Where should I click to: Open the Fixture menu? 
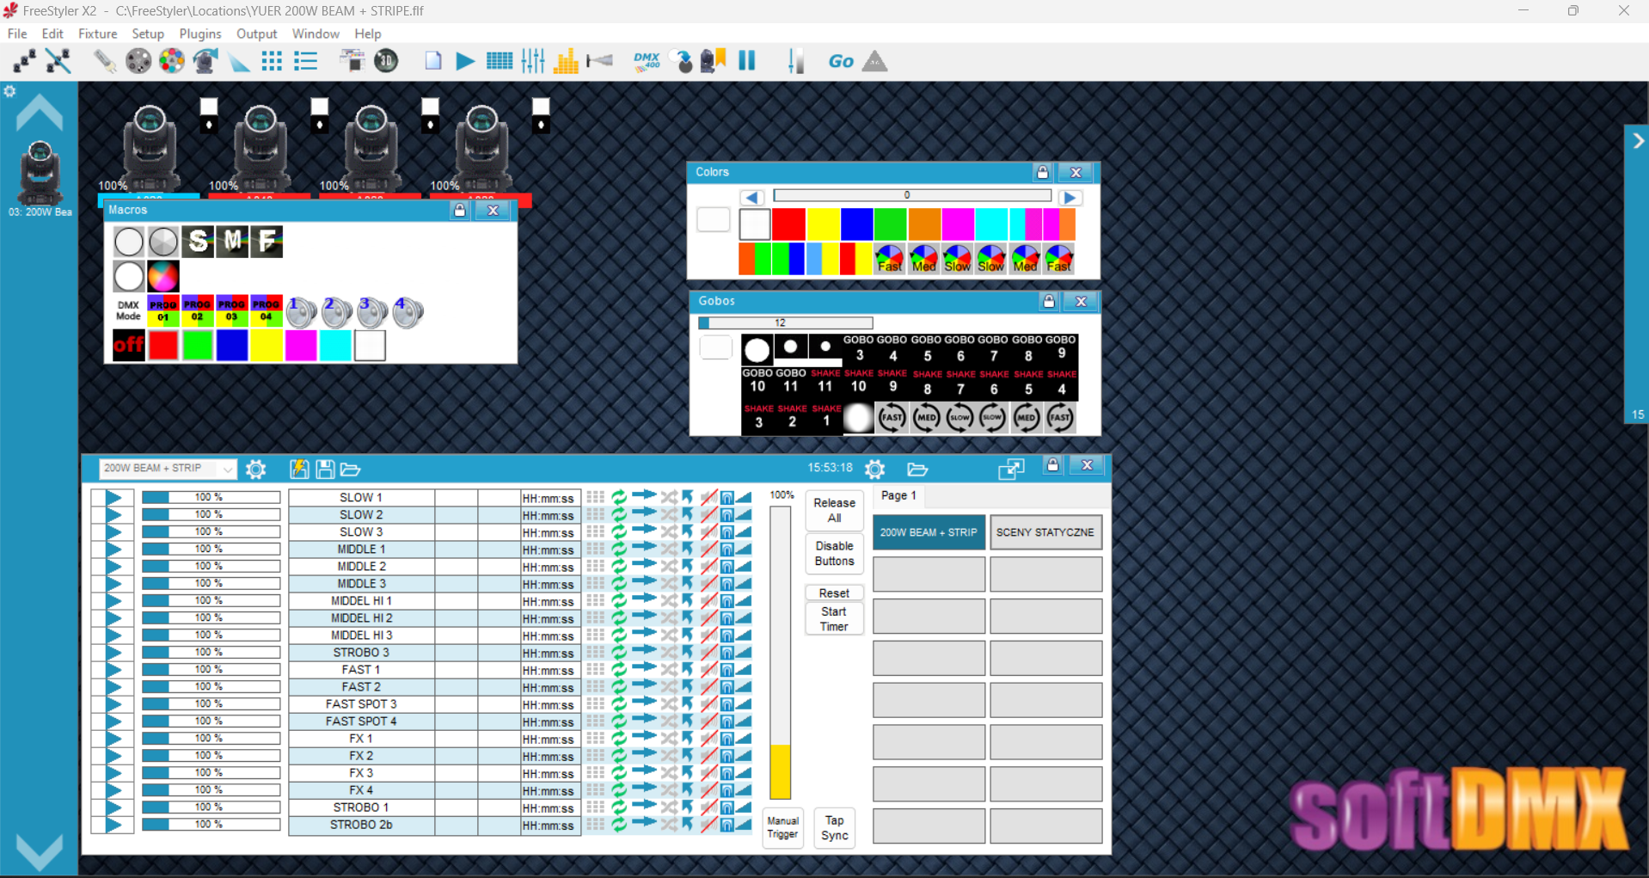click(97, 34)
